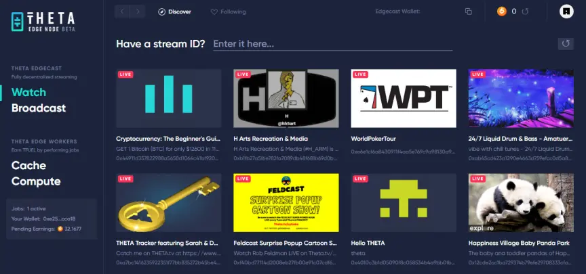Select Watch in the sidebar

click(28, 92)
